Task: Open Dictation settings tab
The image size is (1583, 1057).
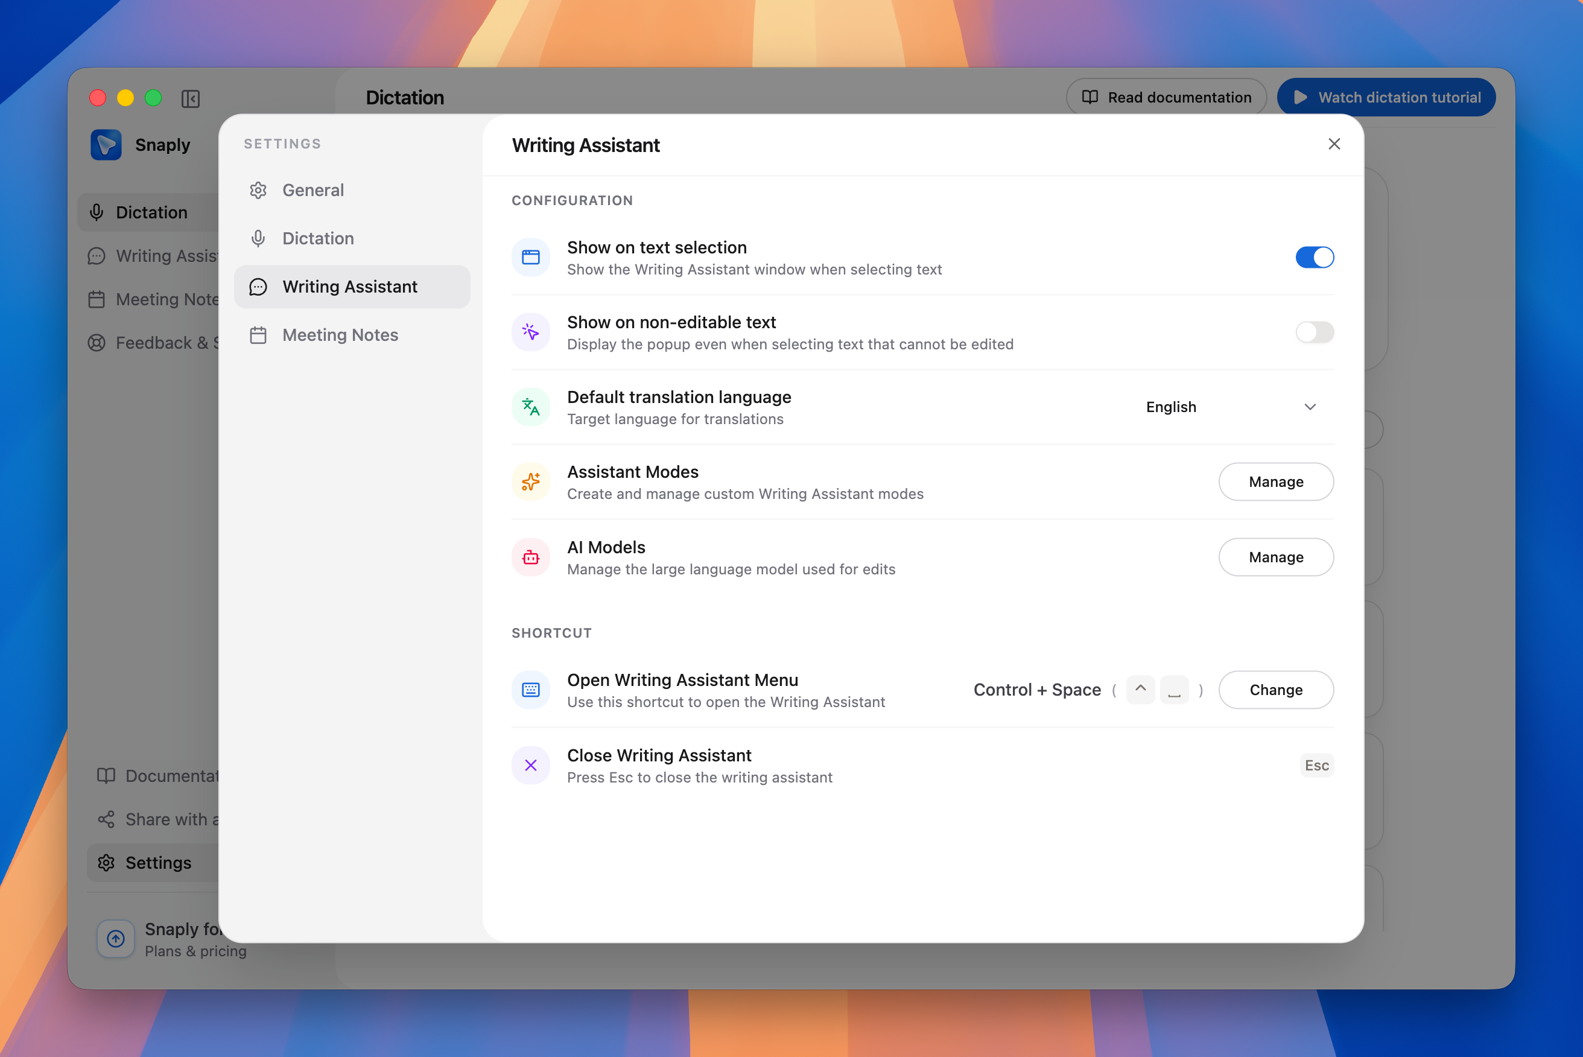Action: tap(352, 238)
